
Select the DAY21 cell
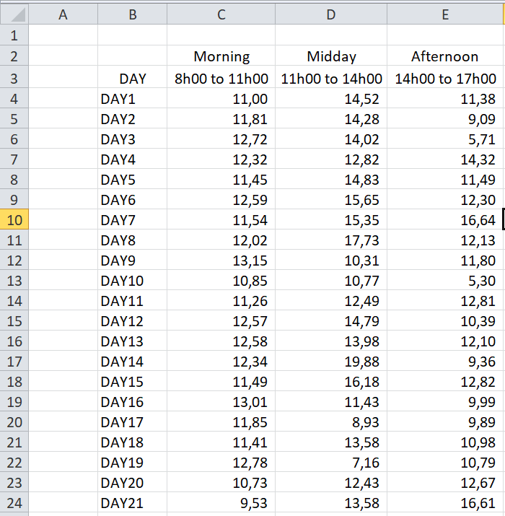coord(132,502)
